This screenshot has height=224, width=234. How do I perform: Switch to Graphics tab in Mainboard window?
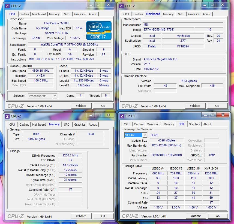(194, 14)
